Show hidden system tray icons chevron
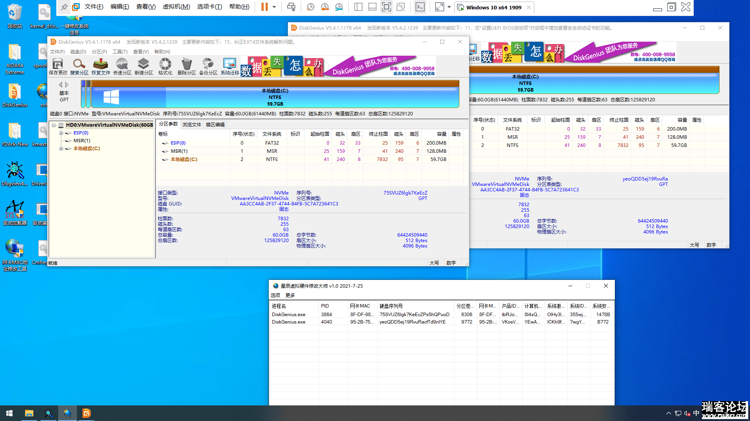750x421 pixels. pyautogui.click(x=668, y=413)
